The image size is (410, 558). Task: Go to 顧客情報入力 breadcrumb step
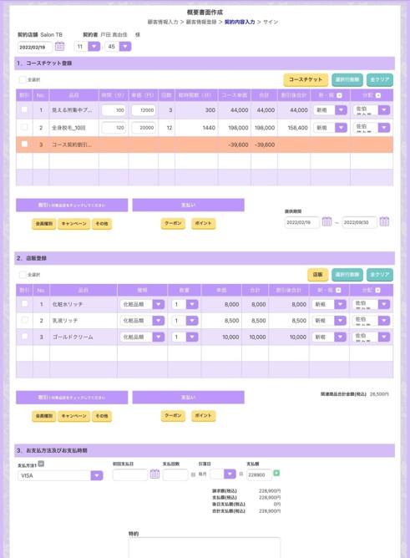pos(163,22)
